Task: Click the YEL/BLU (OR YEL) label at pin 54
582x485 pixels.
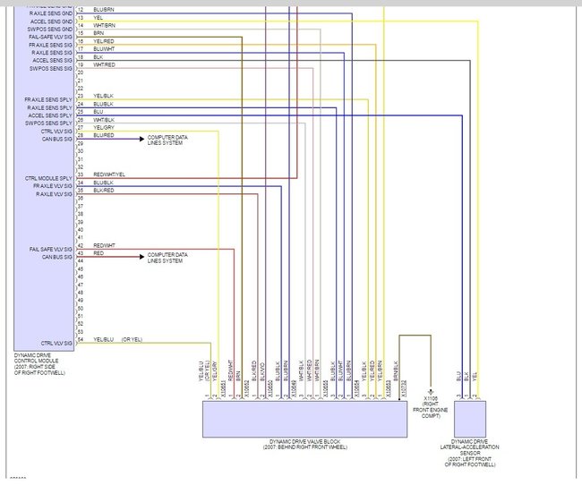Action: click(117, 340)
